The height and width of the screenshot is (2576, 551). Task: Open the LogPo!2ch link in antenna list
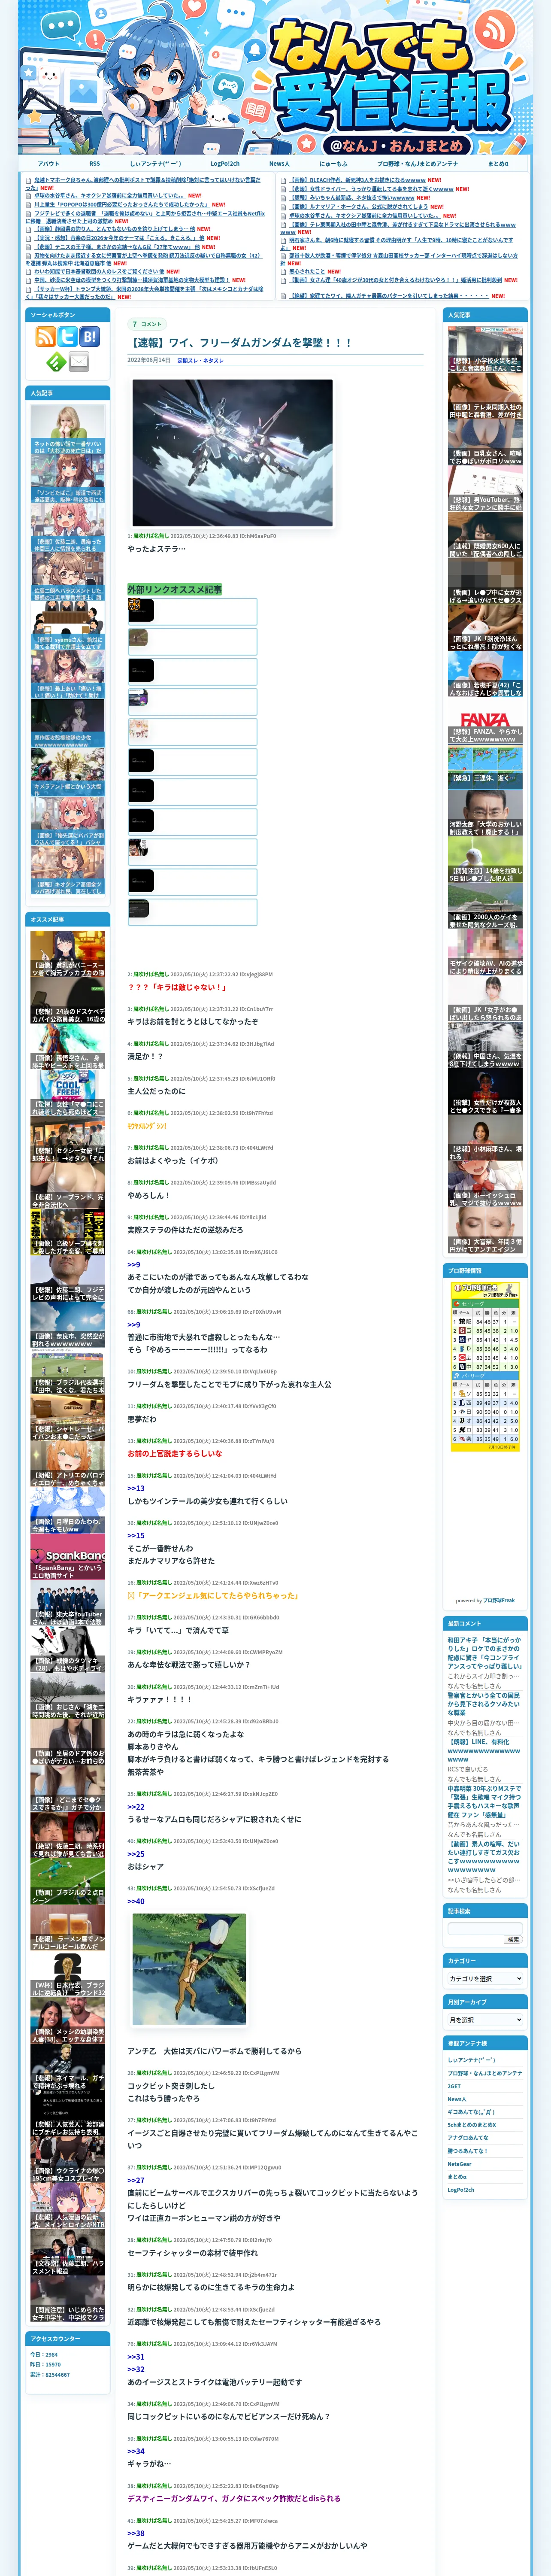[x=461, y=2189]
